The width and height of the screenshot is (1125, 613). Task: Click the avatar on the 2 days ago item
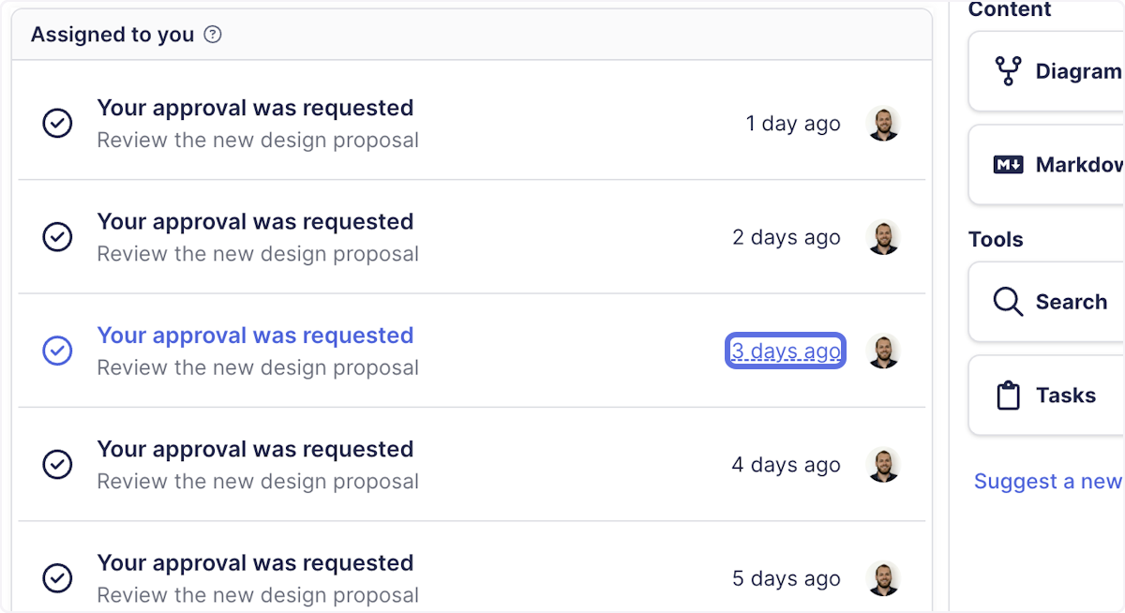point(883,237)
